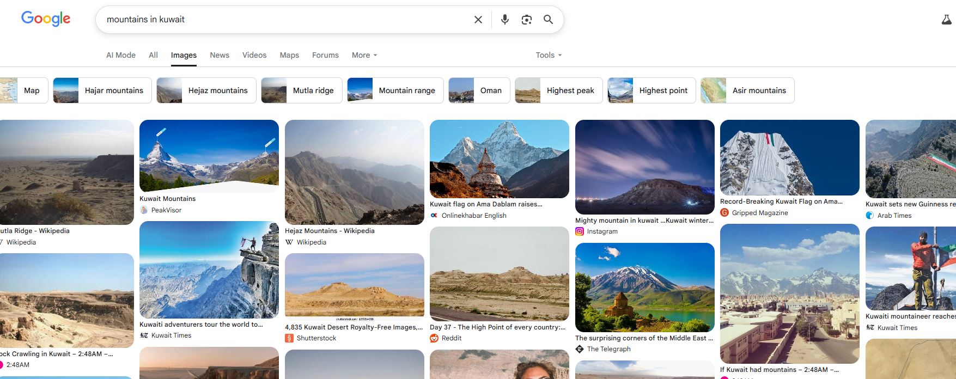Click Onlinekhabar English source favicon
The height and width of the screenshot is (379, 956).
(434, 215)
